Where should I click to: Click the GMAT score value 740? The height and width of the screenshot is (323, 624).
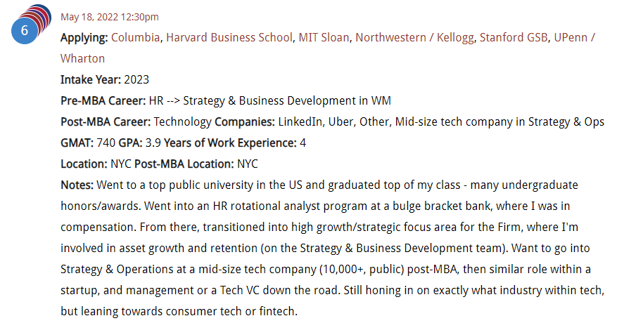tap(106, 143)
